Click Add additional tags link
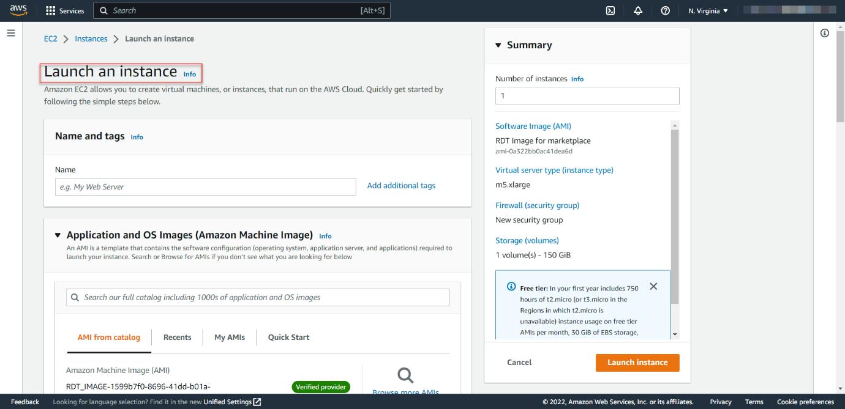The image size is (845, 409). 401,185
